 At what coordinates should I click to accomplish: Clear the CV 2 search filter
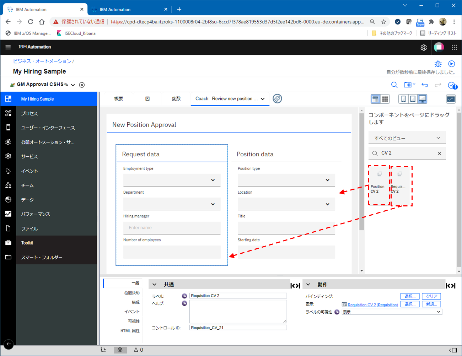tap(440, 153)
